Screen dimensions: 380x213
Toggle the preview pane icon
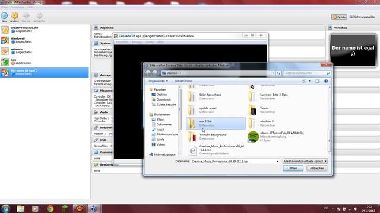(318, 81)
